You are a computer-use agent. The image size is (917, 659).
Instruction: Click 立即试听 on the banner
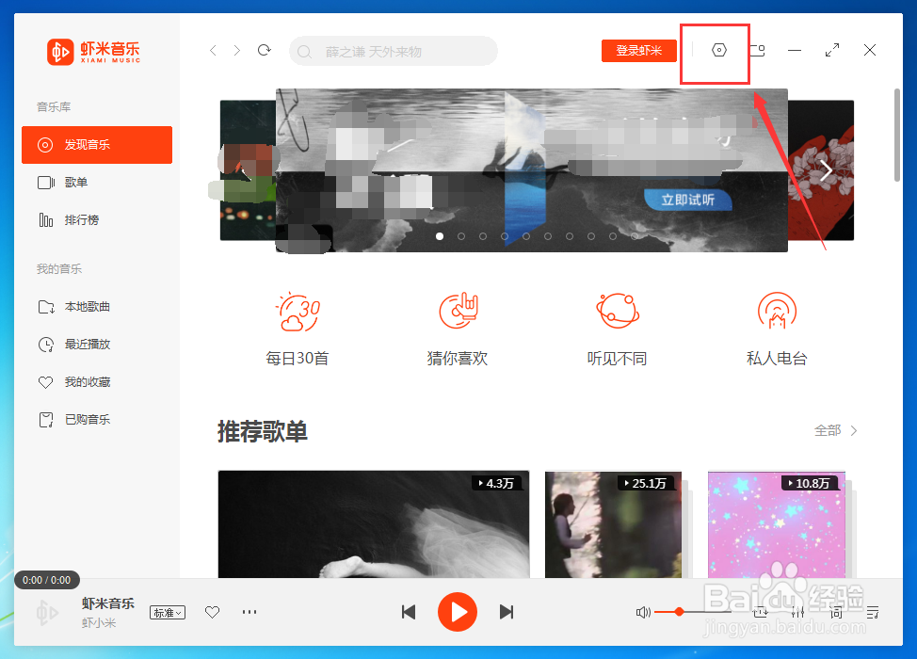coord(687,201)
